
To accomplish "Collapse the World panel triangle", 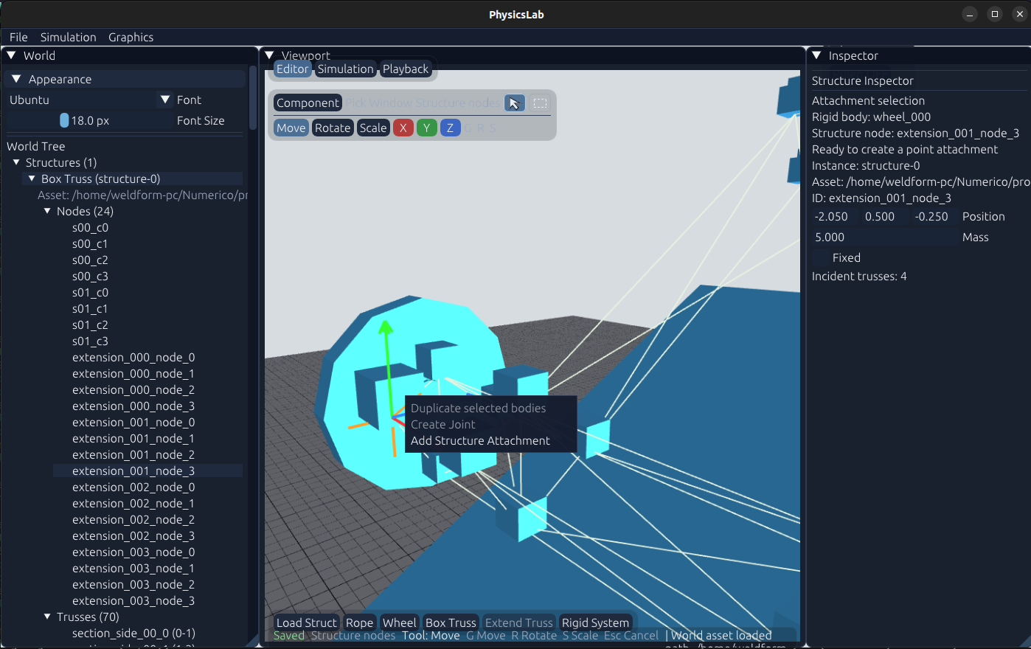I will pos(11,55).
